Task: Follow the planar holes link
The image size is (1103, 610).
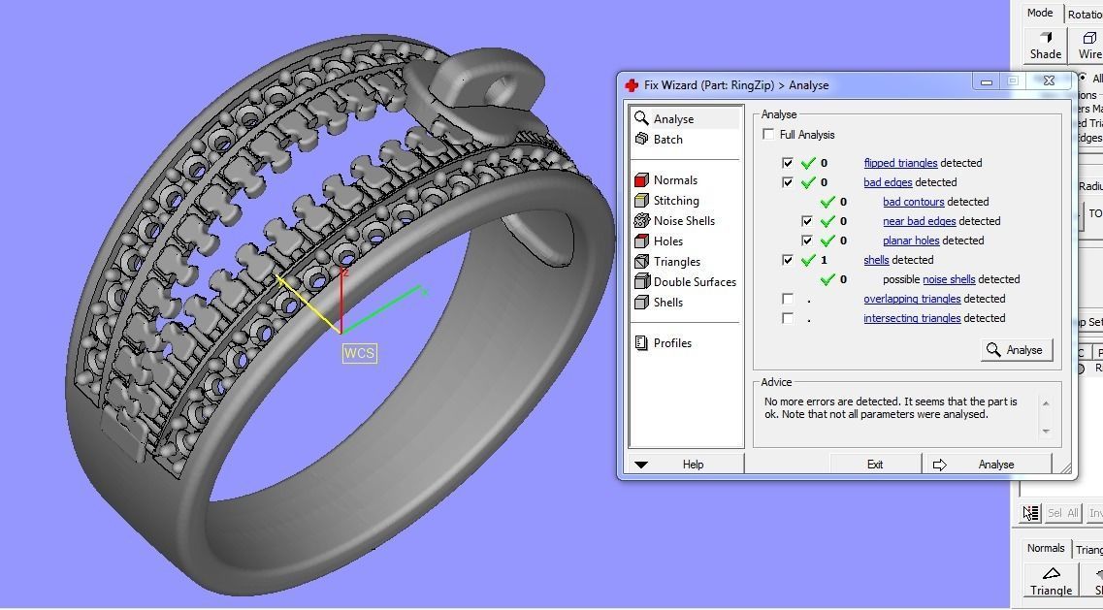Action: [x=911, y=241]
